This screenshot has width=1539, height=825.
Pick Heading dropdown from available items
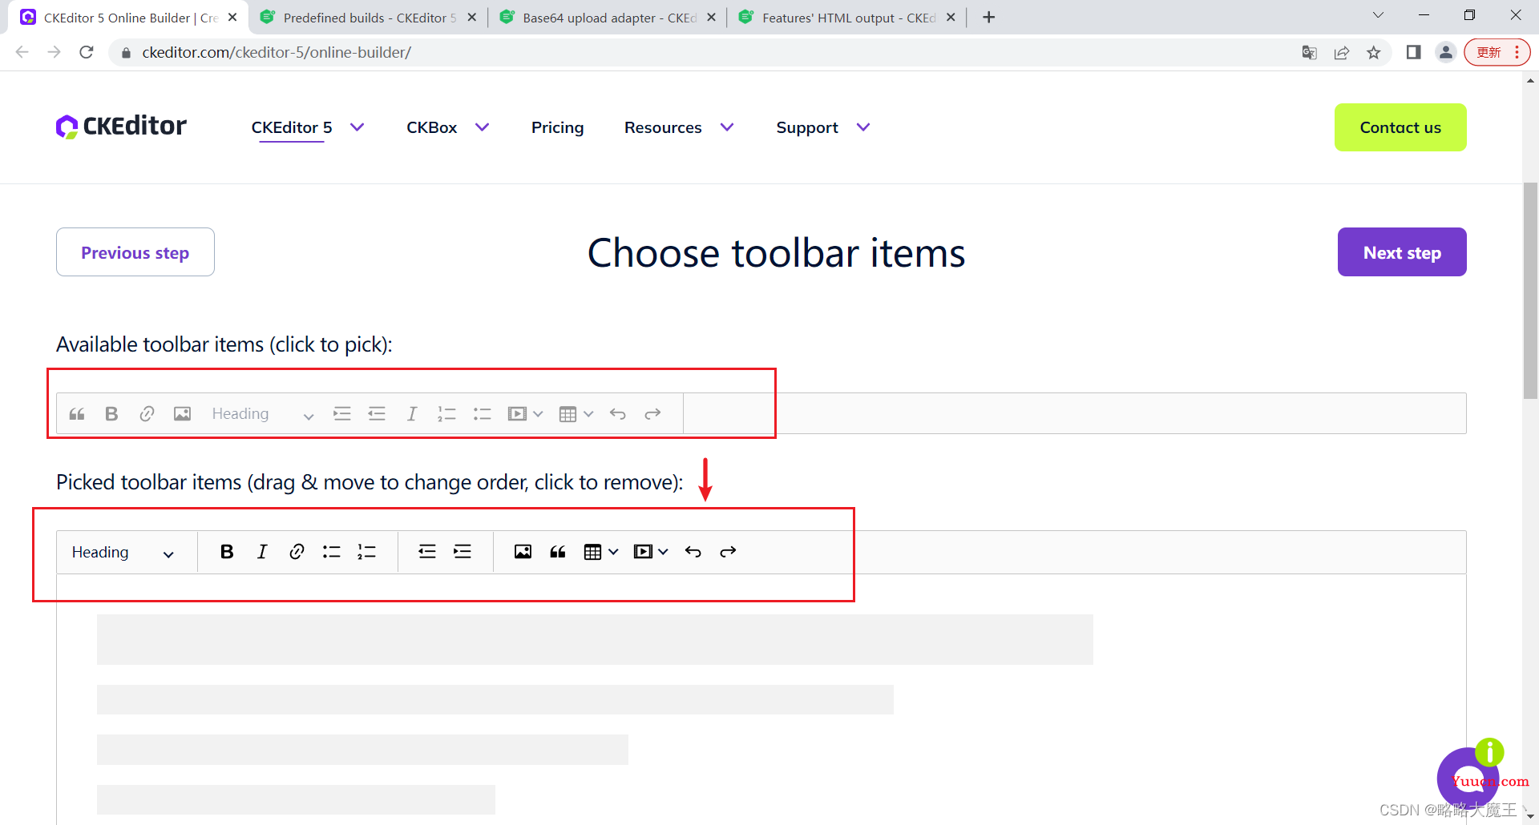click(263, 414)
